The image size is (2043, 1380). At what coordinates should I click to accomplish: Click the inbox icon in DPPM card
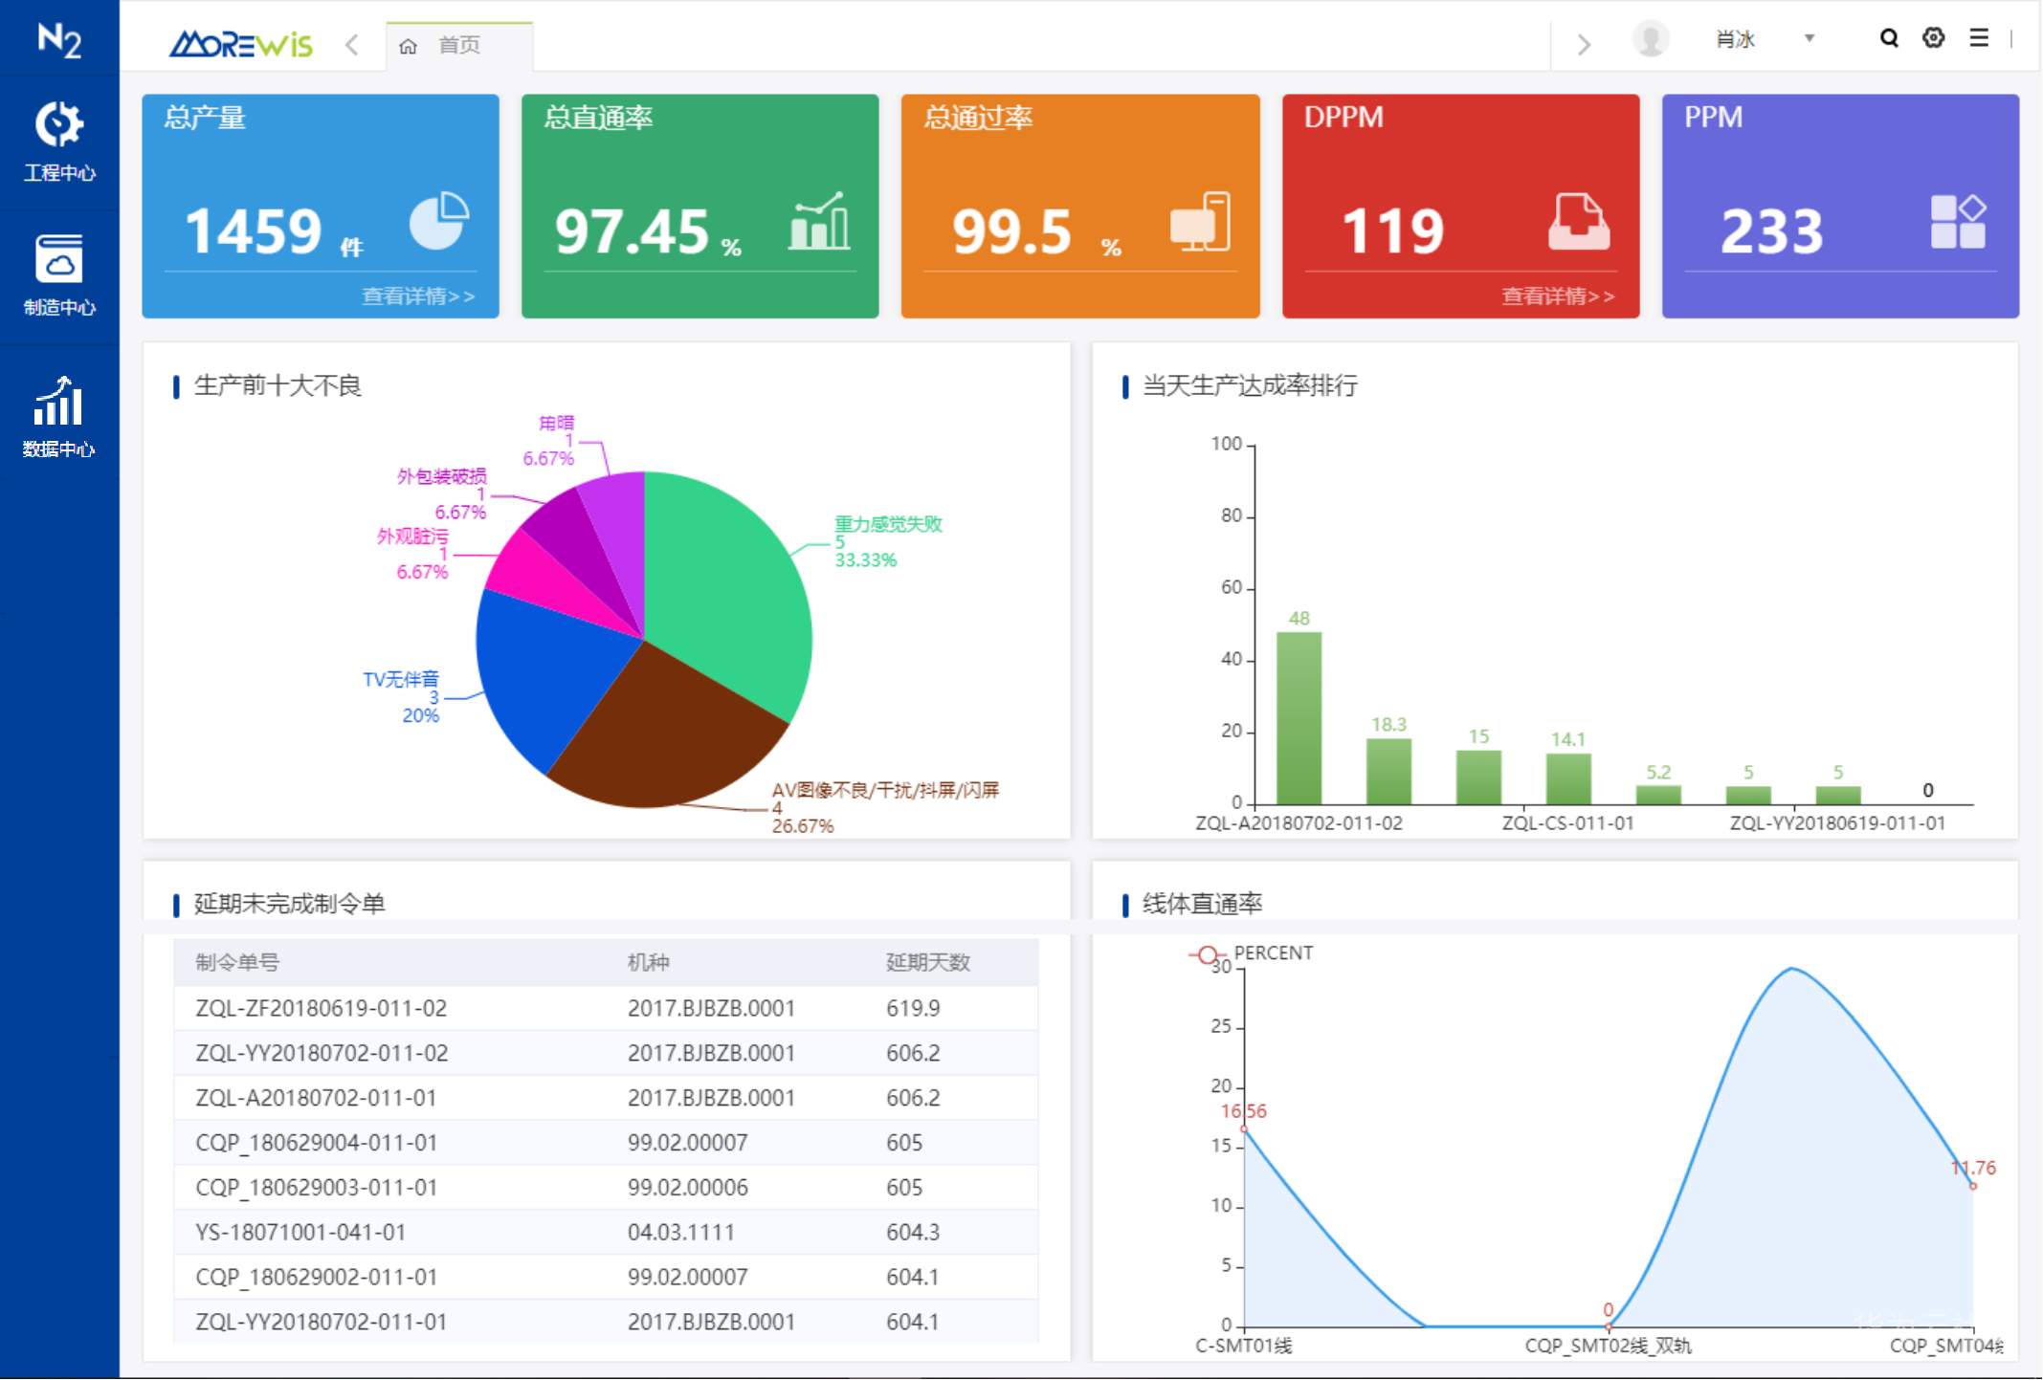(1578, 222)
